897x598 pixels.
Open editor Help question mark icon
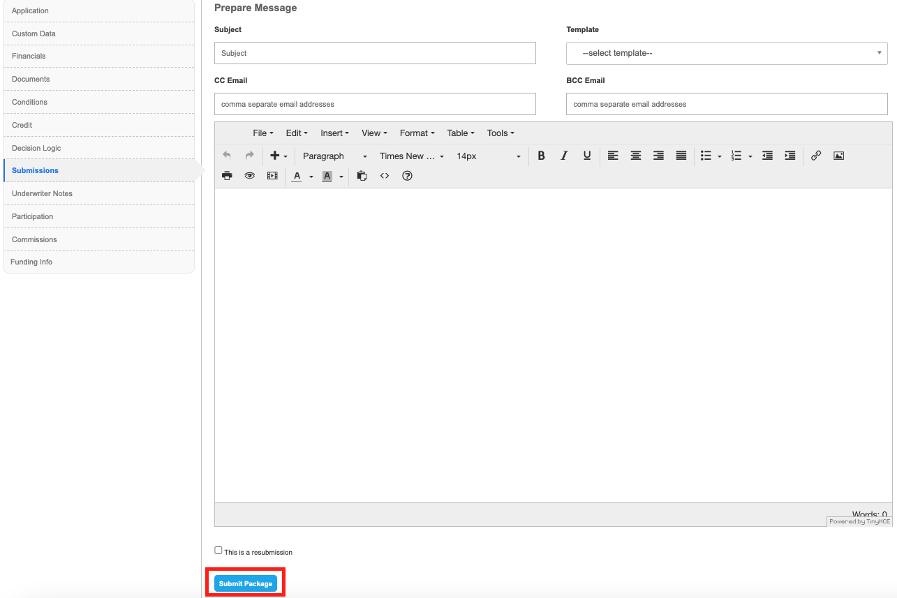(408, 176)
